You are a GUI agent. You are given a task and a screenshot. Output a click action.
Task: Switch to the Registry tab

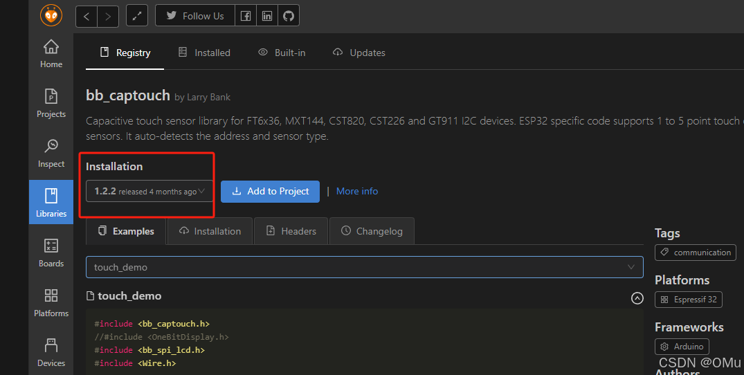(125, 53)
